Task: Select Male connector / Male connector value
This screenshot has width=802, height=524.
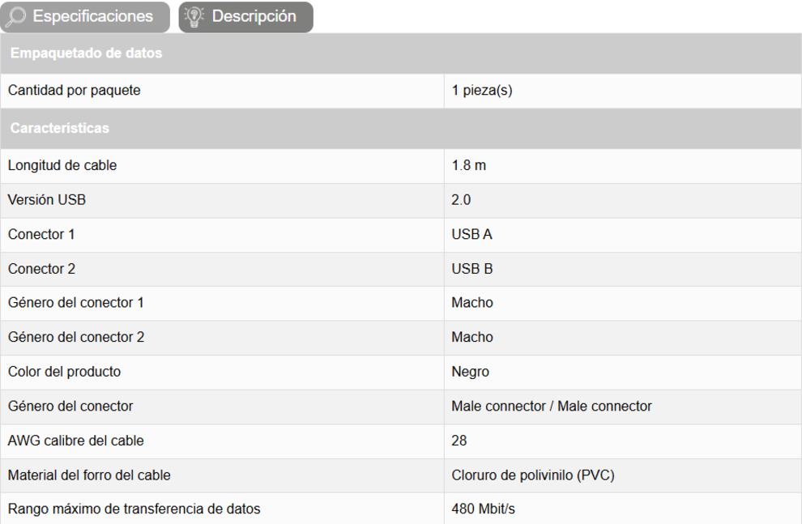Action: pos(551,407)
